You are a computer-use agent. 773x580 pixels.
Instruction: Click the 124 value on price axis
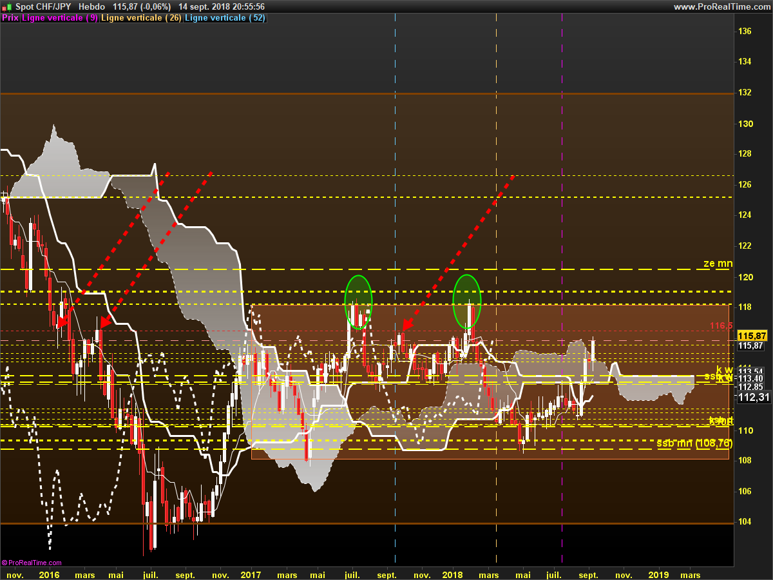pyautogui.click(x=745, y=215)
